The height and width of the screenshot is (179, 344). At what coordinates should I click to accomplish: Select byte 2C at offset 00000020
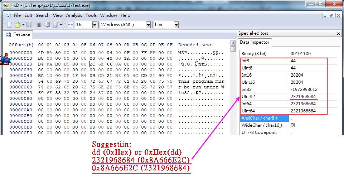tap(92, 64)
